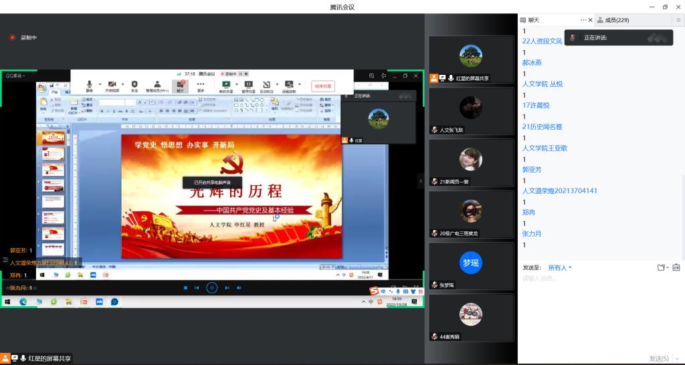The image size is (685, 365).
Task: Open manage members in the toolbar
Action: click(157, 85)
